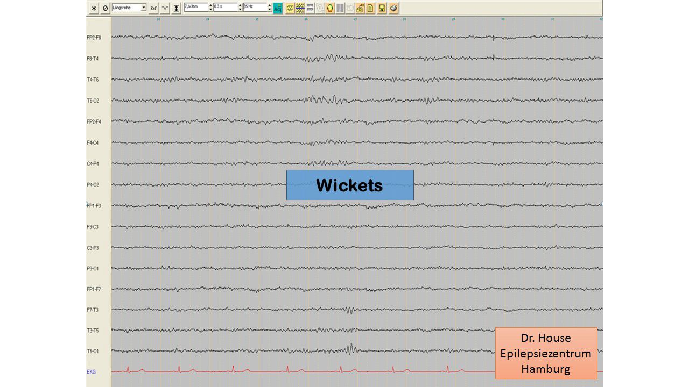Viewport: 689px width, 387px height.
Task: Select the FP2-F8 channel label
Action: 94,38
